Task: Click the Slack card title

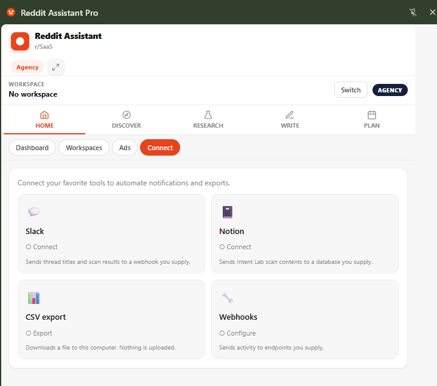Action: (x=35, y=231)
